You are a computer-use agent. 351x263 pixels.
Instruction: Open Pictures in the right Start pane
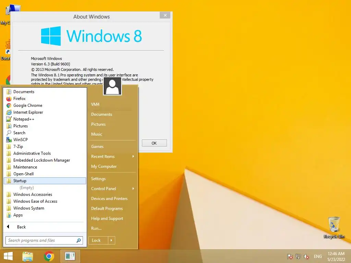tap(112, 124)
